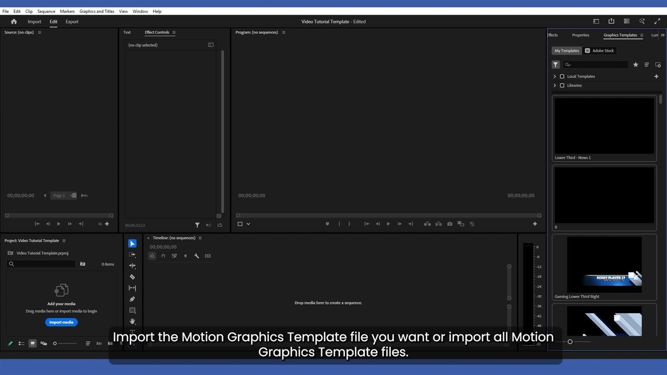Open the Graphics and Titles menu
The height and width of the screenshot is (375, 667).
coord(96,11)
